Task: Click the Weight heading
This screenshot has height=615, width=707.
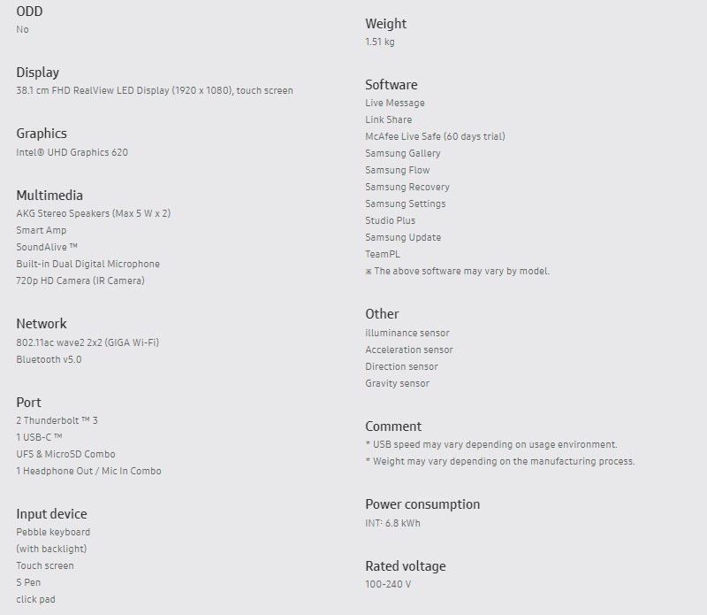Action: (386, 24)
